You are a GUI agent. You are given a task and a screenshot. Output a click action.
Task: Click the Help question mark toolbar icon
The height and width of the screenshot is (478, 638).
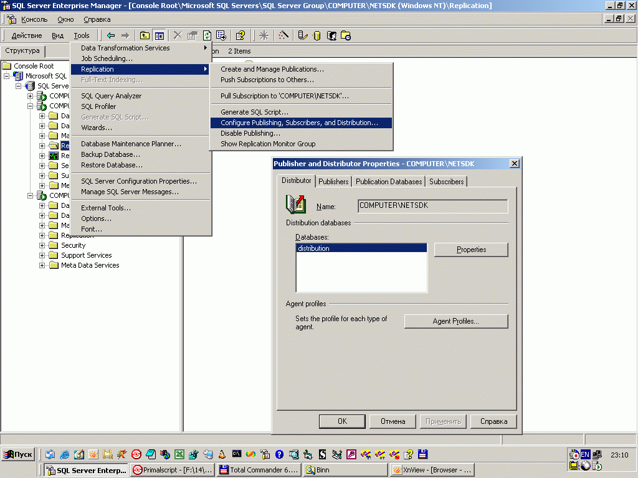[240, 35]
